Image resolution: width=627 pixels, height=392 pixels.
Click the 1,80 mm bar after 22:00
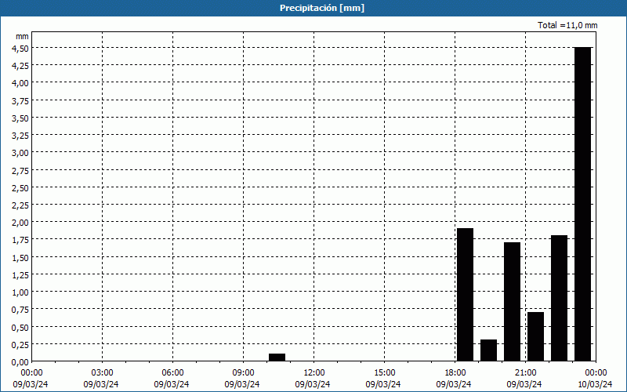pyautogui.click(x=559, y=298)
